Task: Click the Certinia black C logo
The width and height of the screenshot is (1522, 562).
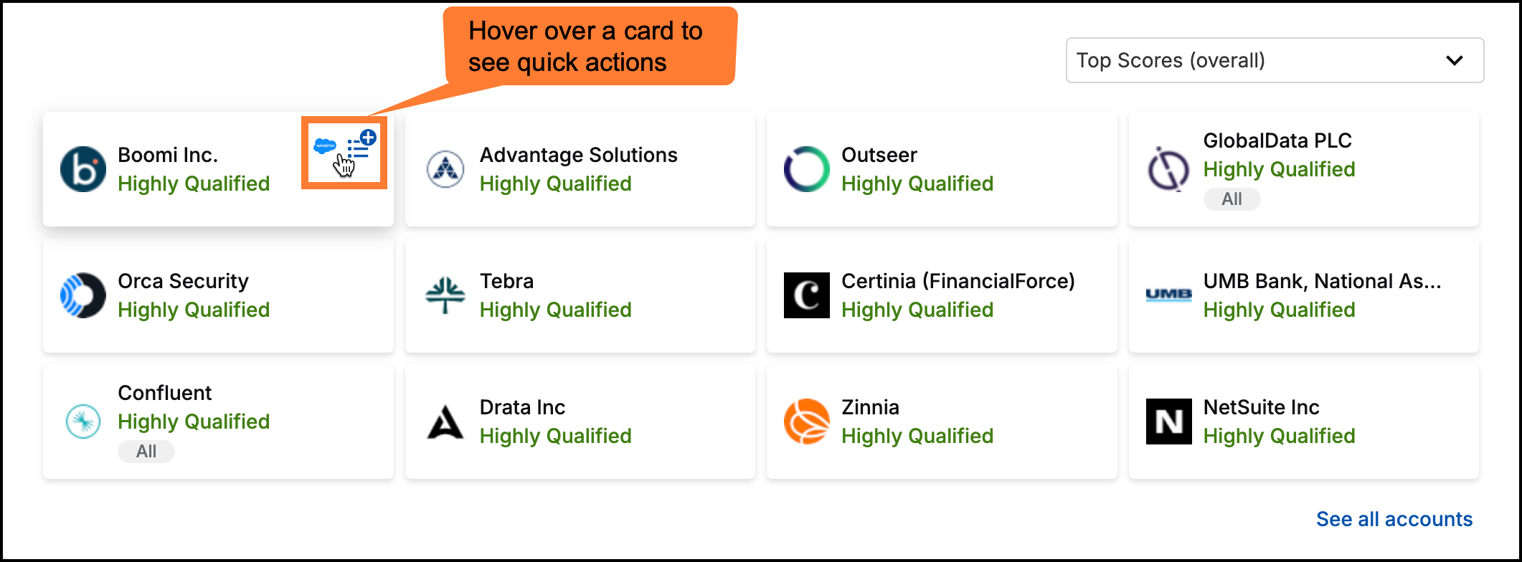Action: (x=807, y=295)
